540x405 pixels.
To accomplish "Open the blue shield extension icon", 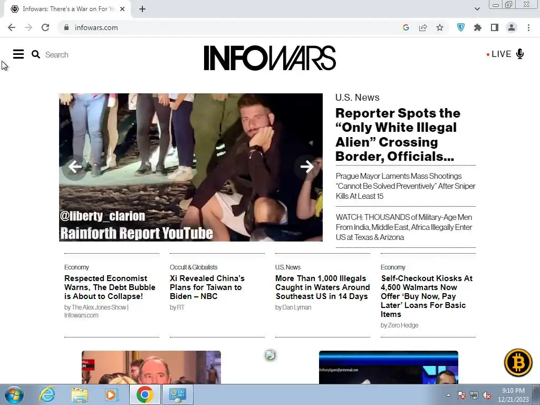I will click(461, 27).
